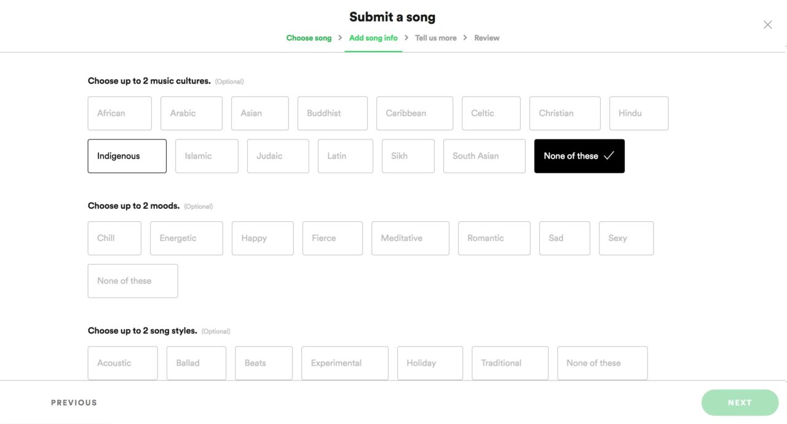Pick the Meditative mood
The height and width of the screenshot is (424, 787).
pyautogui.click(x=410, y=238)
